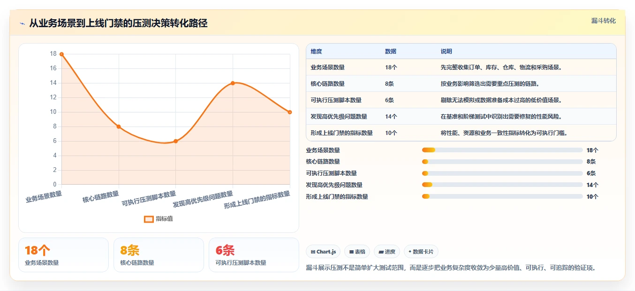Image resolution: width=635 pixels, height=291 pixels.
Task: Click the chart data point at value 8
Action: pyautogui.click(x=119, y=127)
